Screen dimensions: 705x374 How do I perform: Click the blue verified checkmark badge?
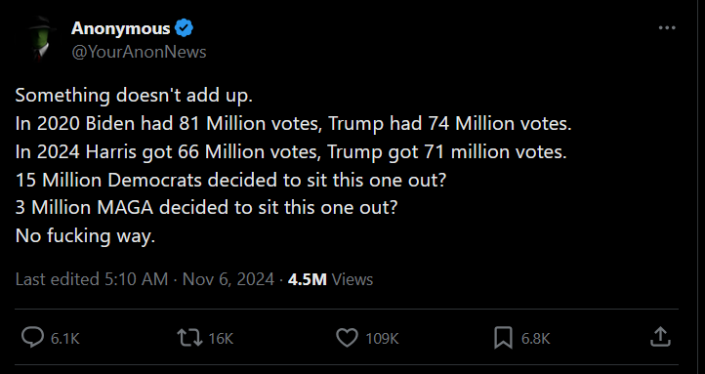pos(184,28)
